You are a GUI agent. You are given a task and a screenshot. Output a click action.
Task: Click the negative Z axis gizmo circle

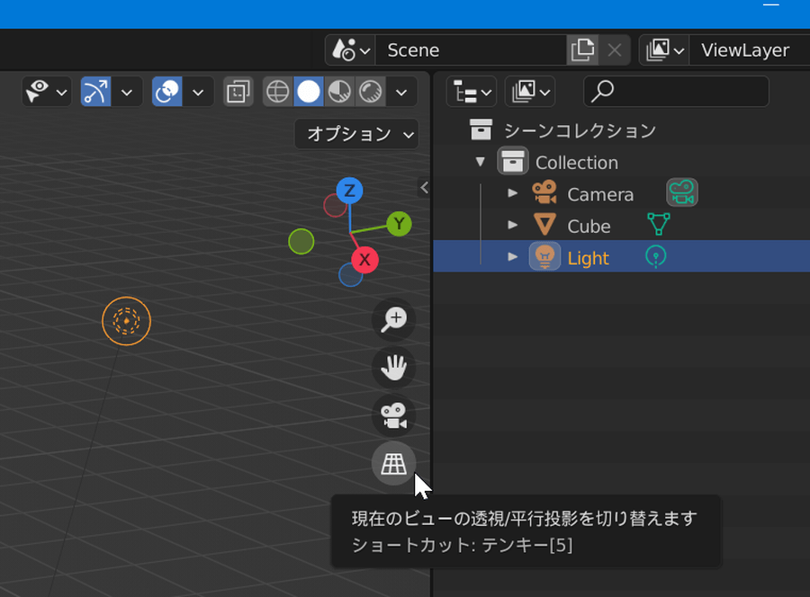pos(350,274)
